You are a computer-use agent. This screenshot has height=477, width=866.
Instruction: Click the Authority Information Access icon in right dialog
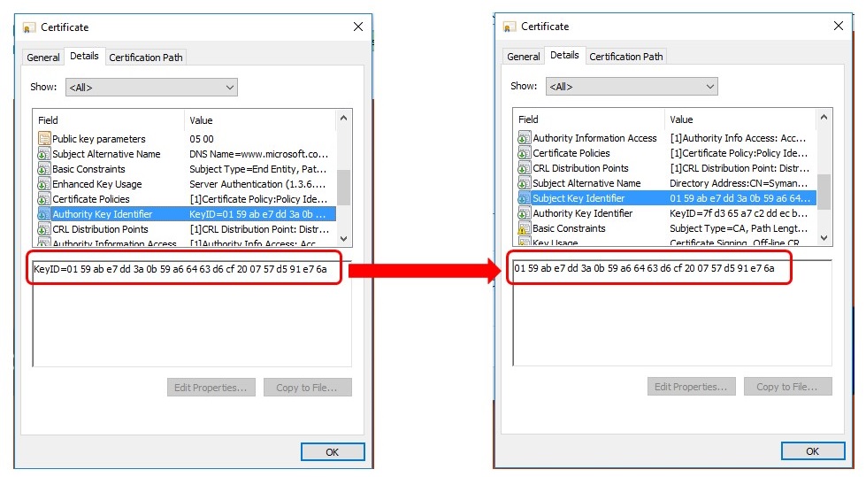525,138
